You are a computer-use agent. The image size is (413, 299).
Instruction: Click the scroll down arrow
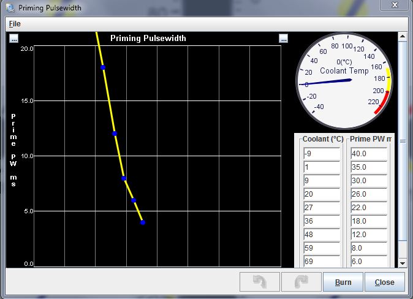coord(403,262)
